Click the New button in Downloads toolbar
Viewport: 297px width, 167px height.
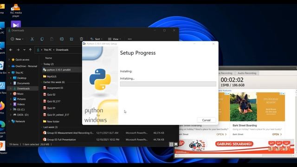point(17,39)
